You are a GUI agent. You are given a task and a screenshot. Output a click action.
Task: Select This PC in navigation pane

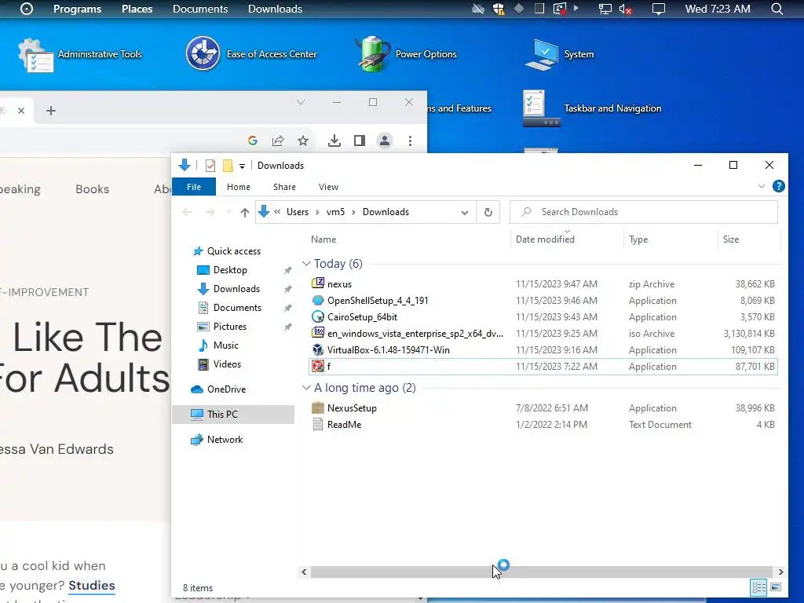point(222,415)
